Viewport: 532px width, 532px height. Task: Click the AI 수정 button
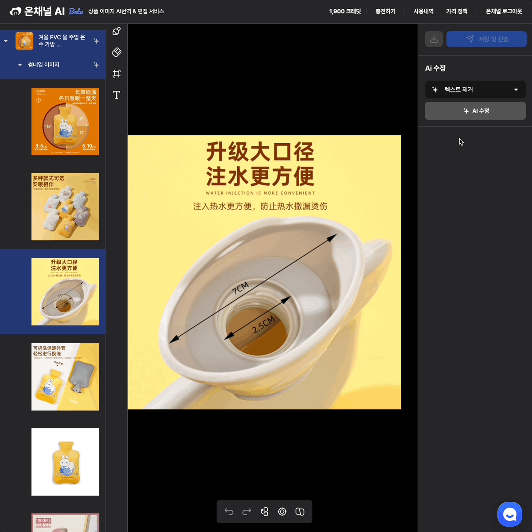click(475, 111)
